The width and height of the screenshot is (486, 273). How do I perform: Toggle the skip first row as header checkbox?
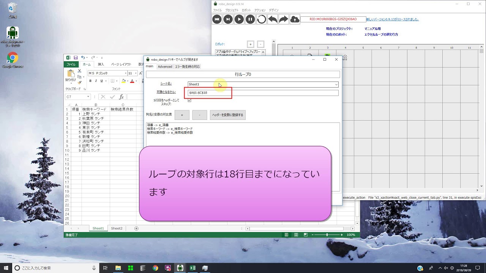189,100
